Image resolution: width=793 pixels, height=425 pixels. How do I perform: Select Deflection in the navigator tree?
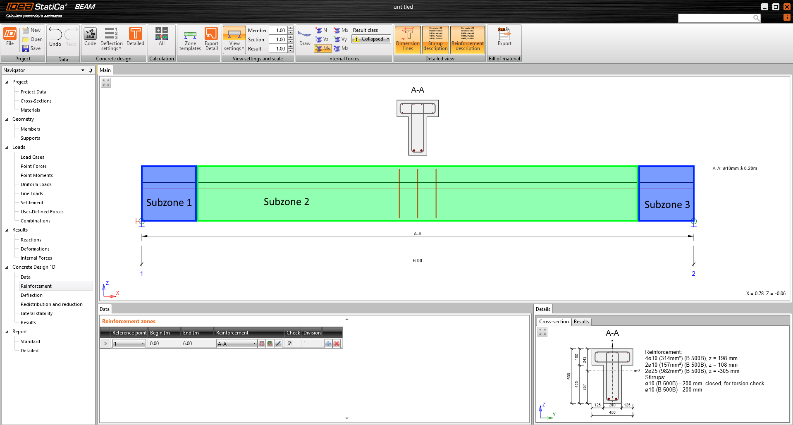point(31,295)
